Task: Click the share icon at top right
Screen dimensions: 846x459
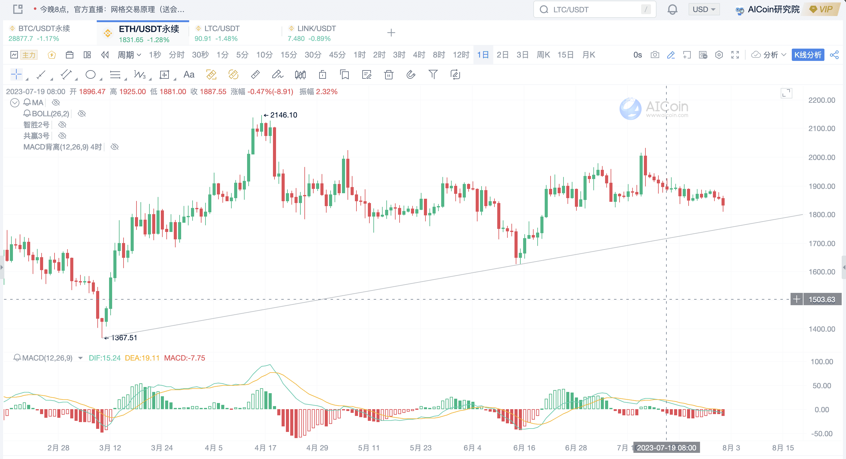Action: pyautogui.click(x=834, y=55)
